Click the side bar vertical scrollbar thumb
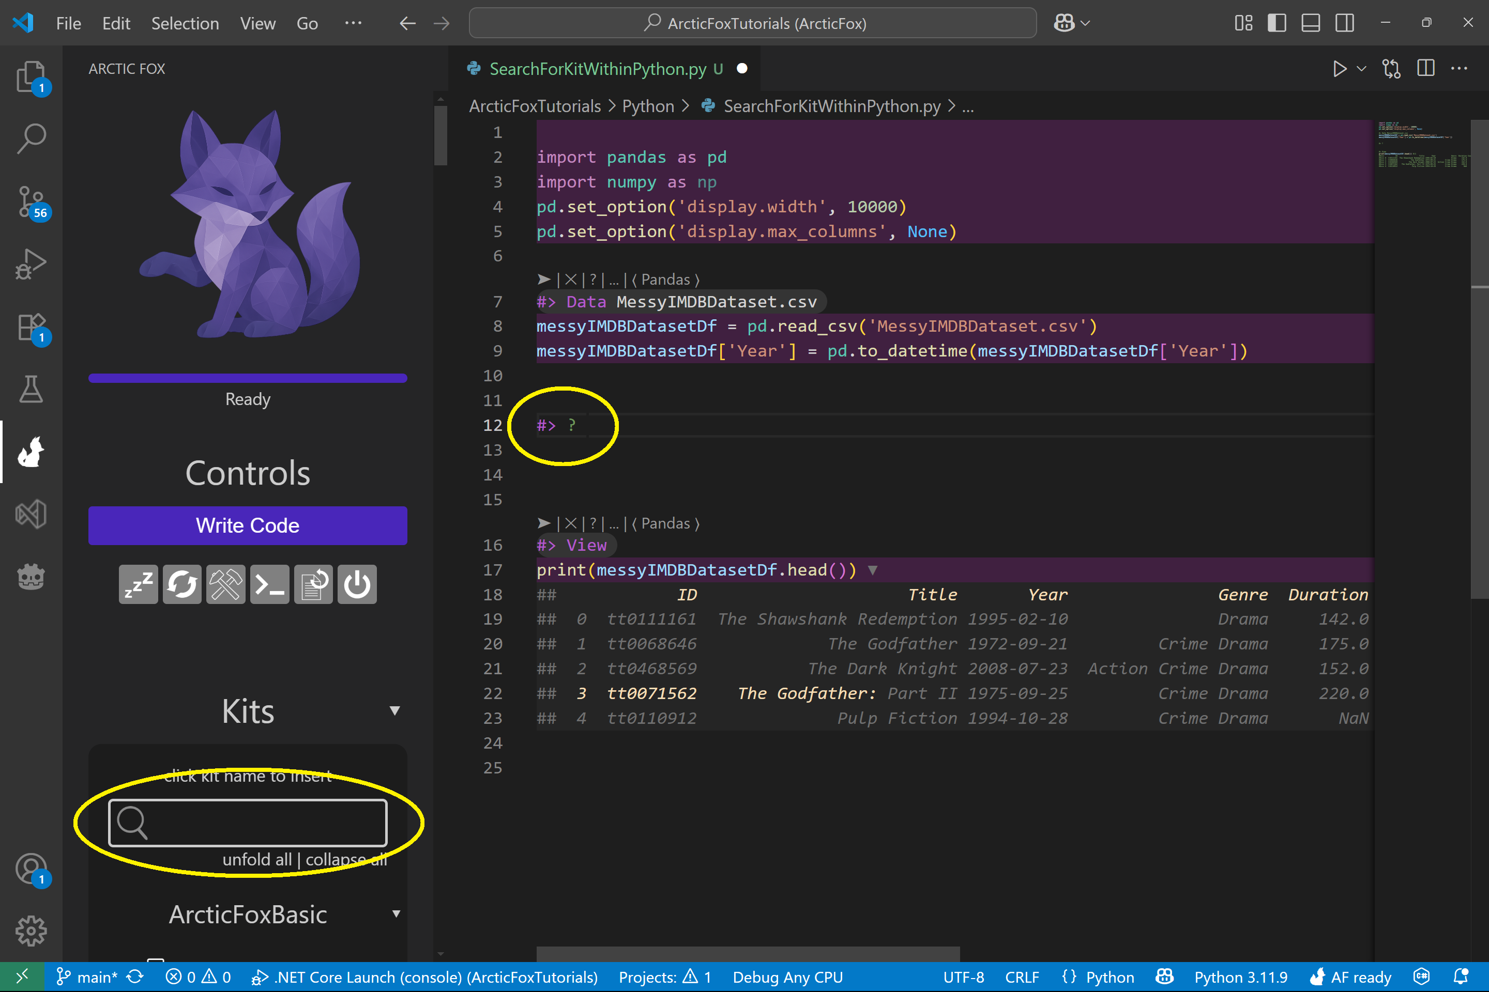The width and height of the screenshot is (1489, 992). 440,135
